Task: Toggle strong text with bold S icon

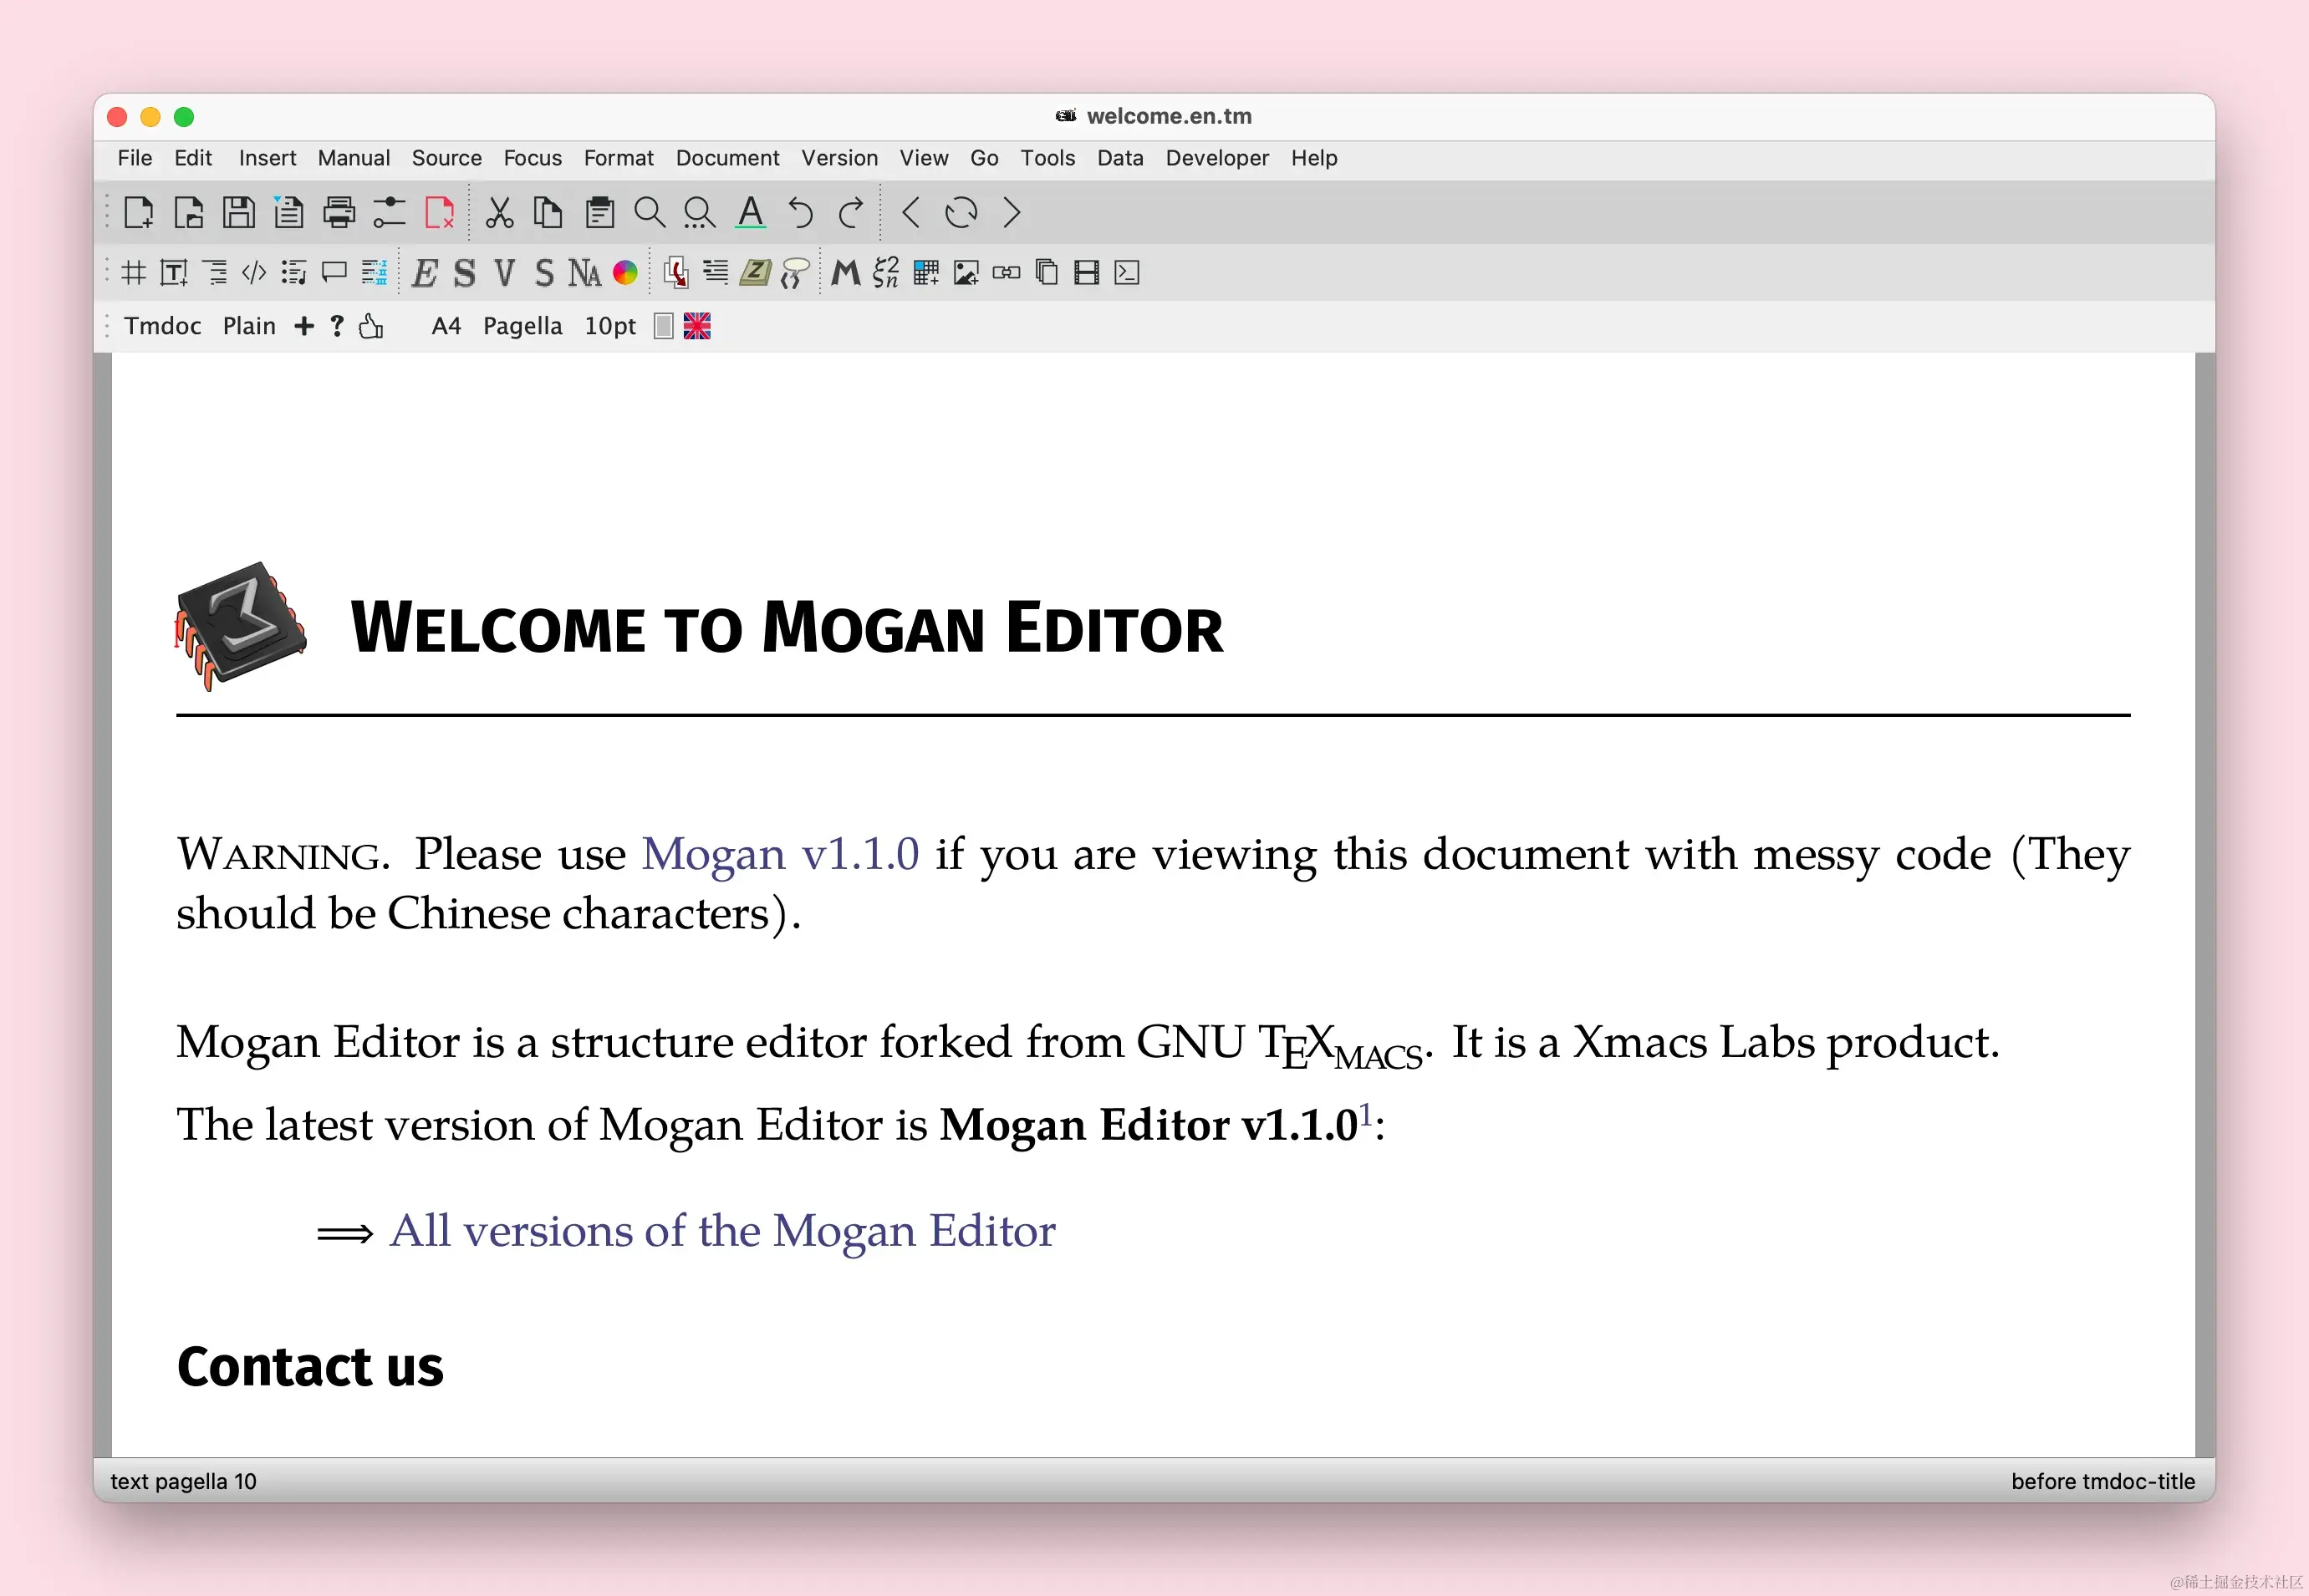Action: [464, 273]
